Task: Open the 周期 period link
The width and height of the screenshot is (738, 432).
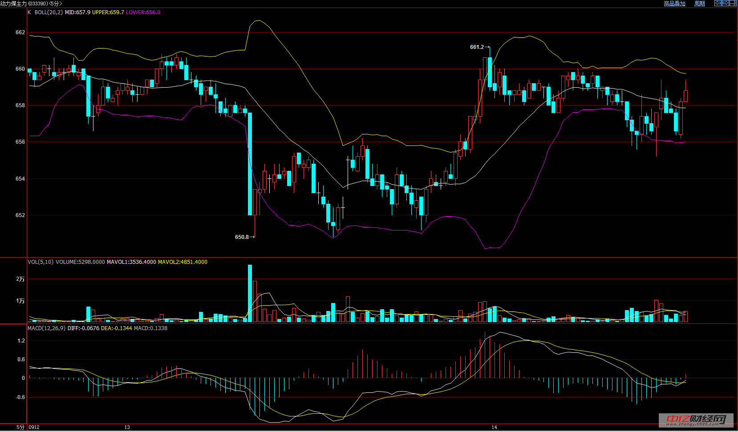Action: point(700,4)
